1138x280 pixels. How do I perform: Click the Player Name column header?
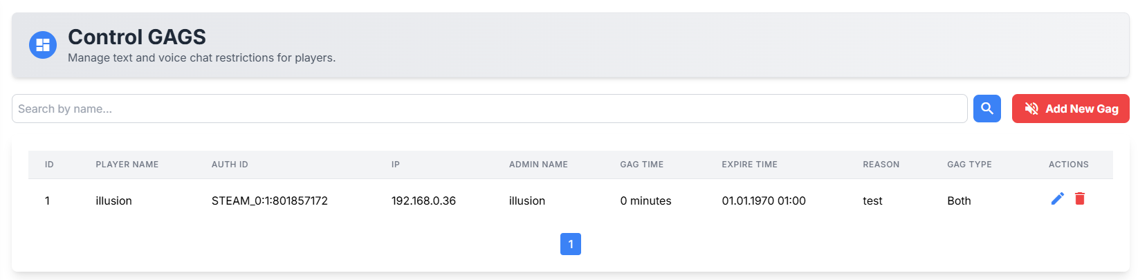coord(127,165)
